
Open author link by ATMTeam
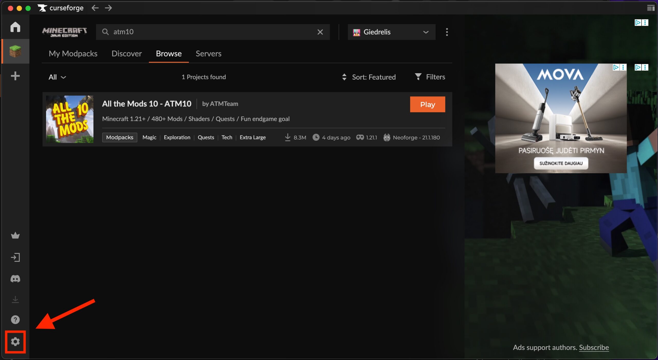[220, 104]
